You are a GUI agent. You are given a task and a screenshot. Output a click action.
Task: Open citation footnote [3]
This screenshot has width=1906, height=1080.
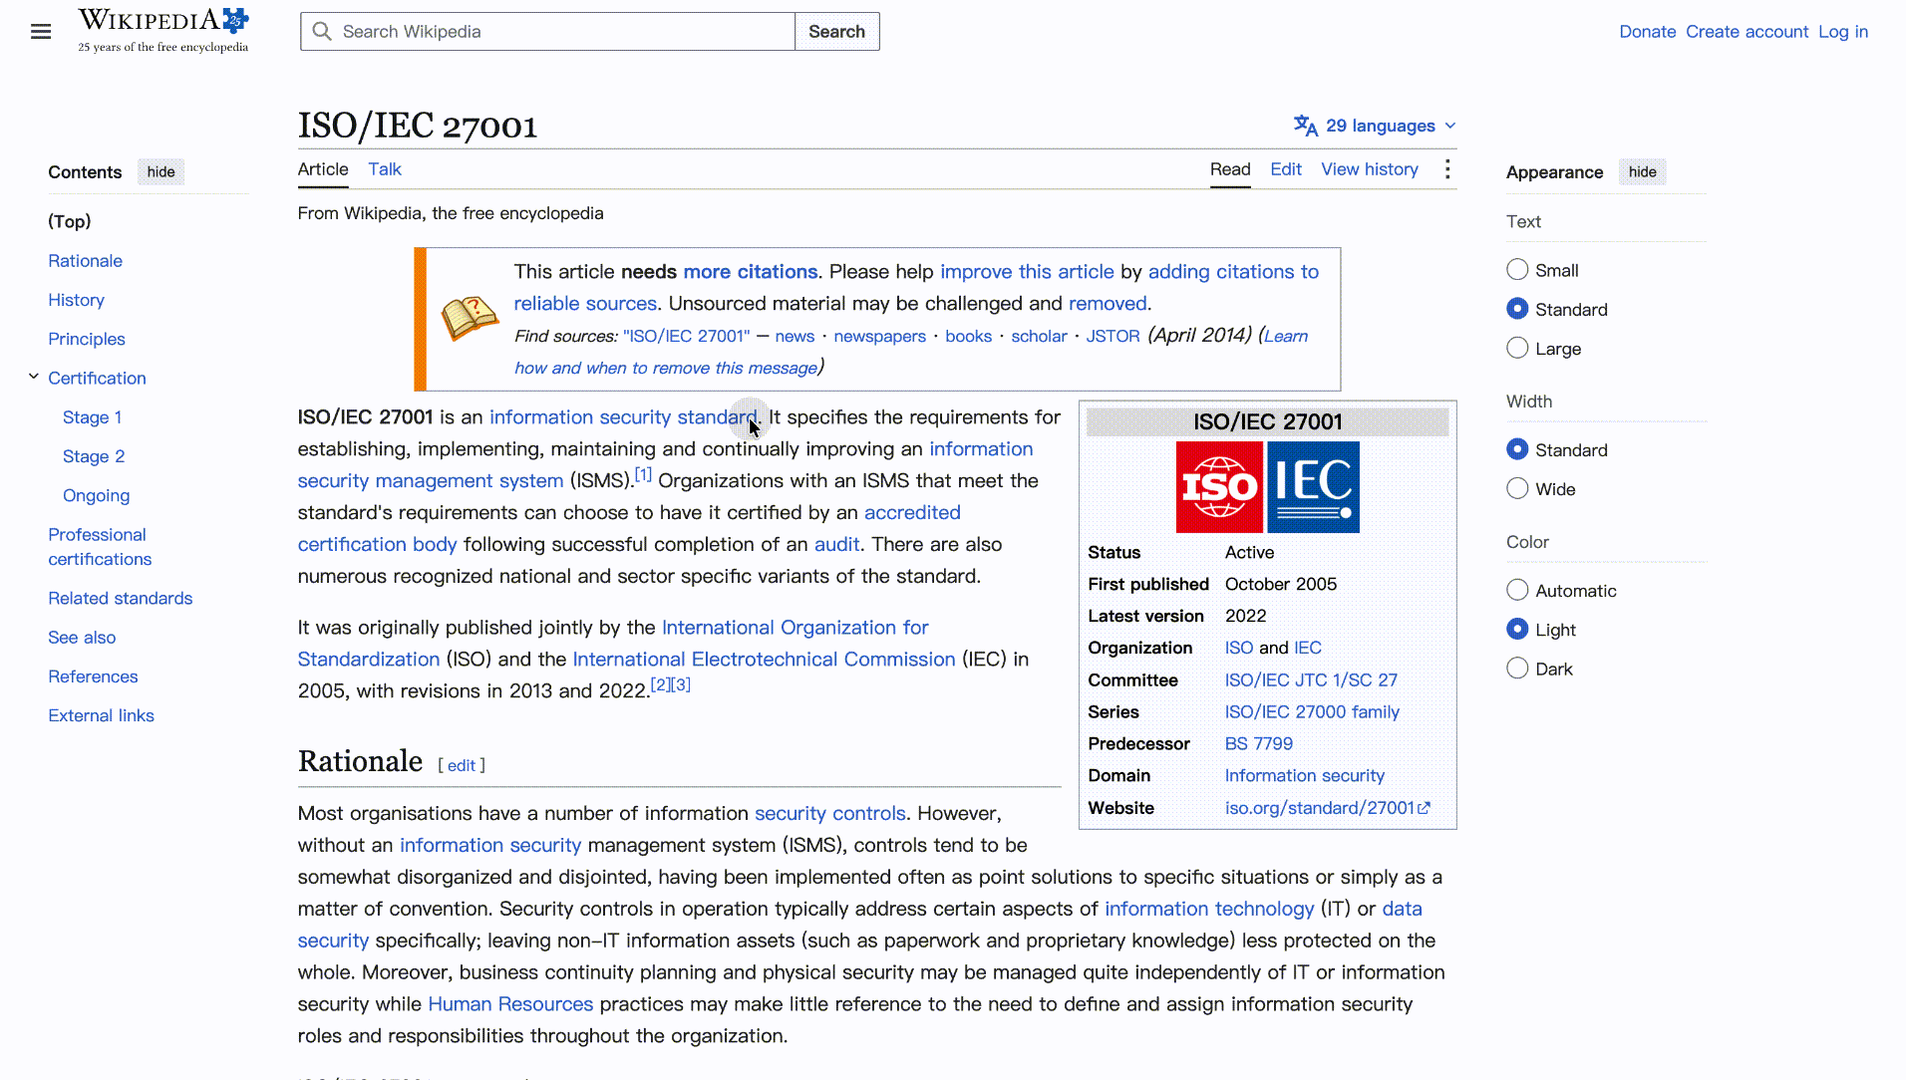click(x=681, y=684)
